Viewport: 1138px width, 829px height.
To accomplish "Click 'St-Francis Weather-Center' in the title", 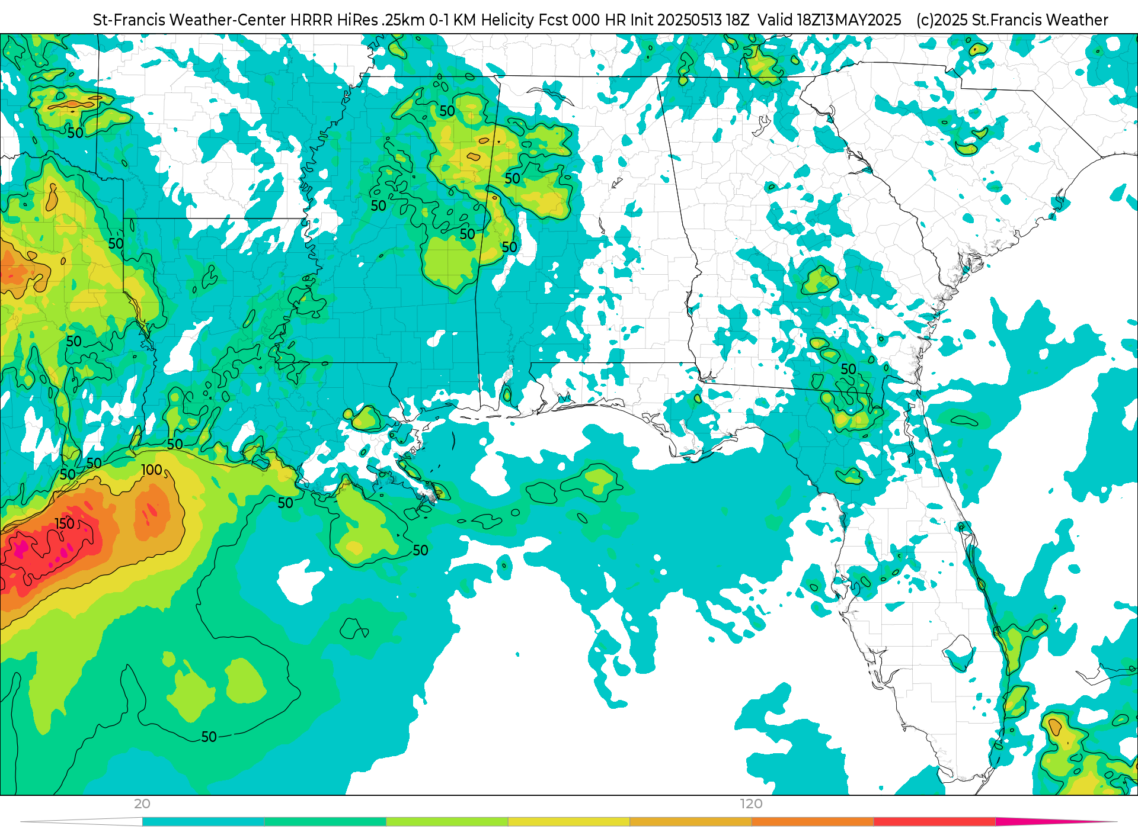I will pyautogui.click(x=190, y=20).
